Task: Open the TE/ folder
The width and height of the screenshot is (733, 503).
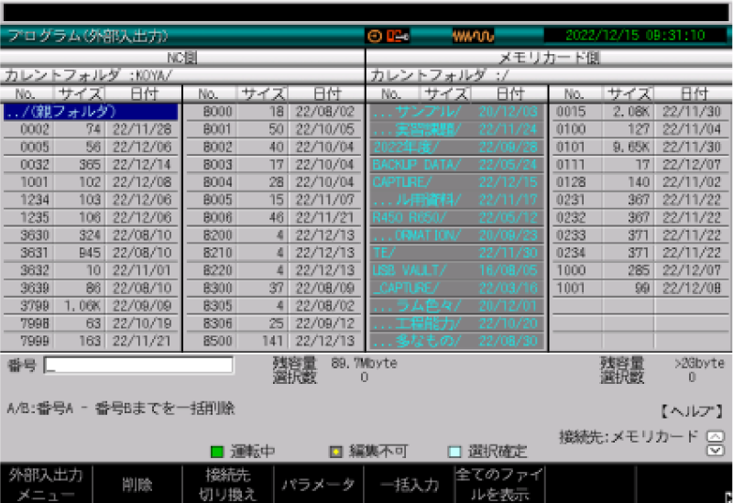Action: point(456,253)
